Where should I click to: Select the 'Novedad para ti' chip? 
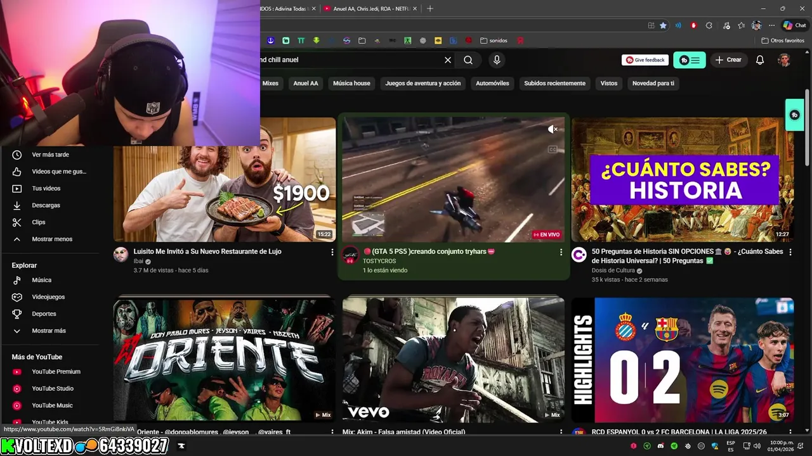click(653, 84)
